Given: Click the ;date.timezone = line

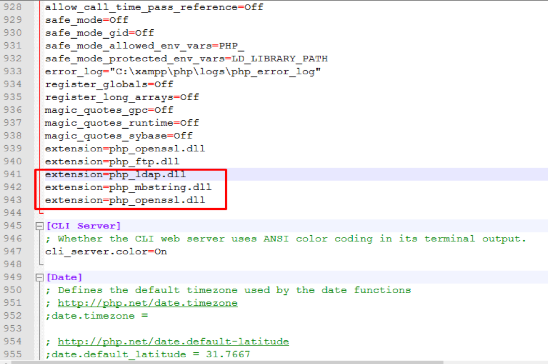Looking at the screenshot, I should pyautogui.click(x=96, y=316).
